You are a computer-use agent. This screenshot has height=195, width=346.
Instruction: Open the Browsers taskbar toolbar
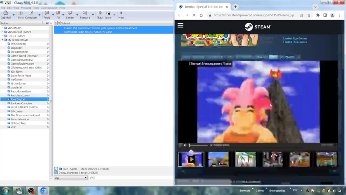point(245,191)
